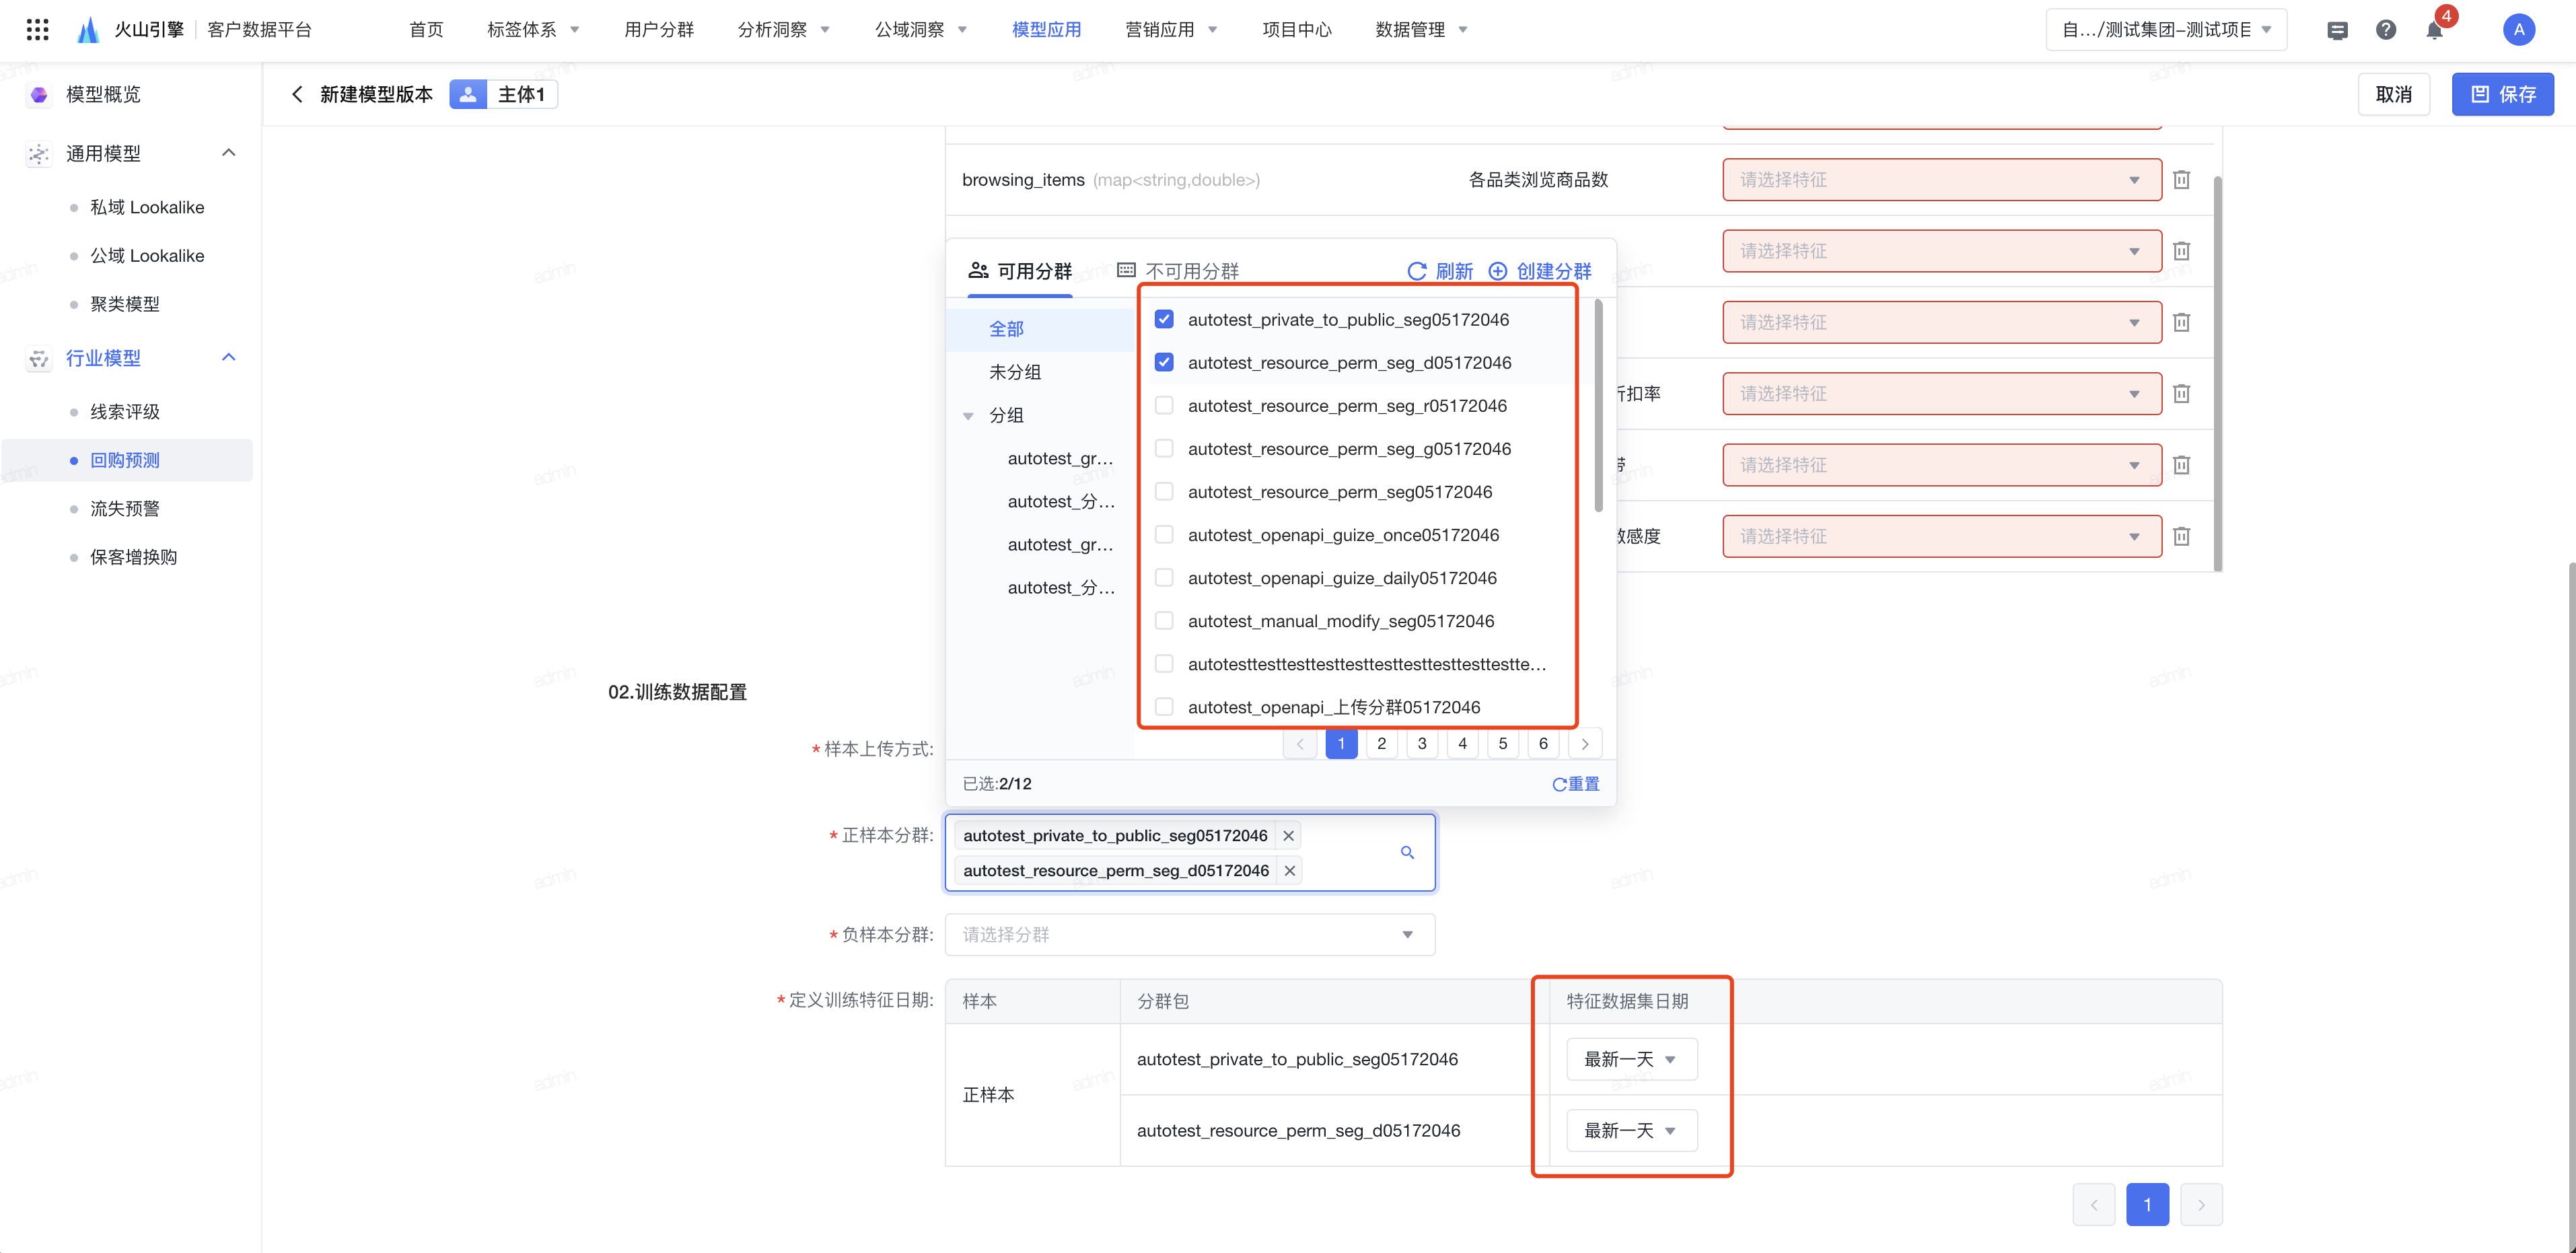Screen dimensions: 2576x1253
Task: Switch to the 可用分群 tab
Action: [x=1020, y=271]
